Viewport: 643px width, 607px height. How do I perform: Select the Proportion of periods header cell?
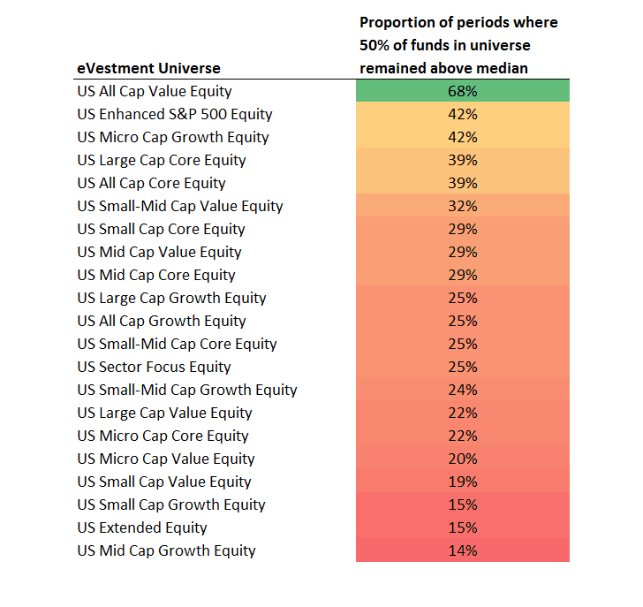458,44
